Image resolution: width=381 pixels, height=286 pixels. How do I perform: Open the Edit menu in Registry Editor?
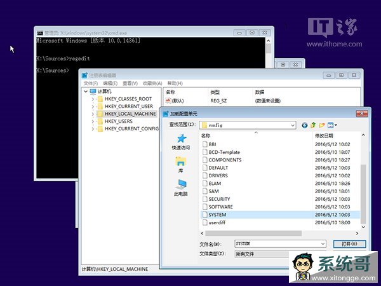(110, 83)
